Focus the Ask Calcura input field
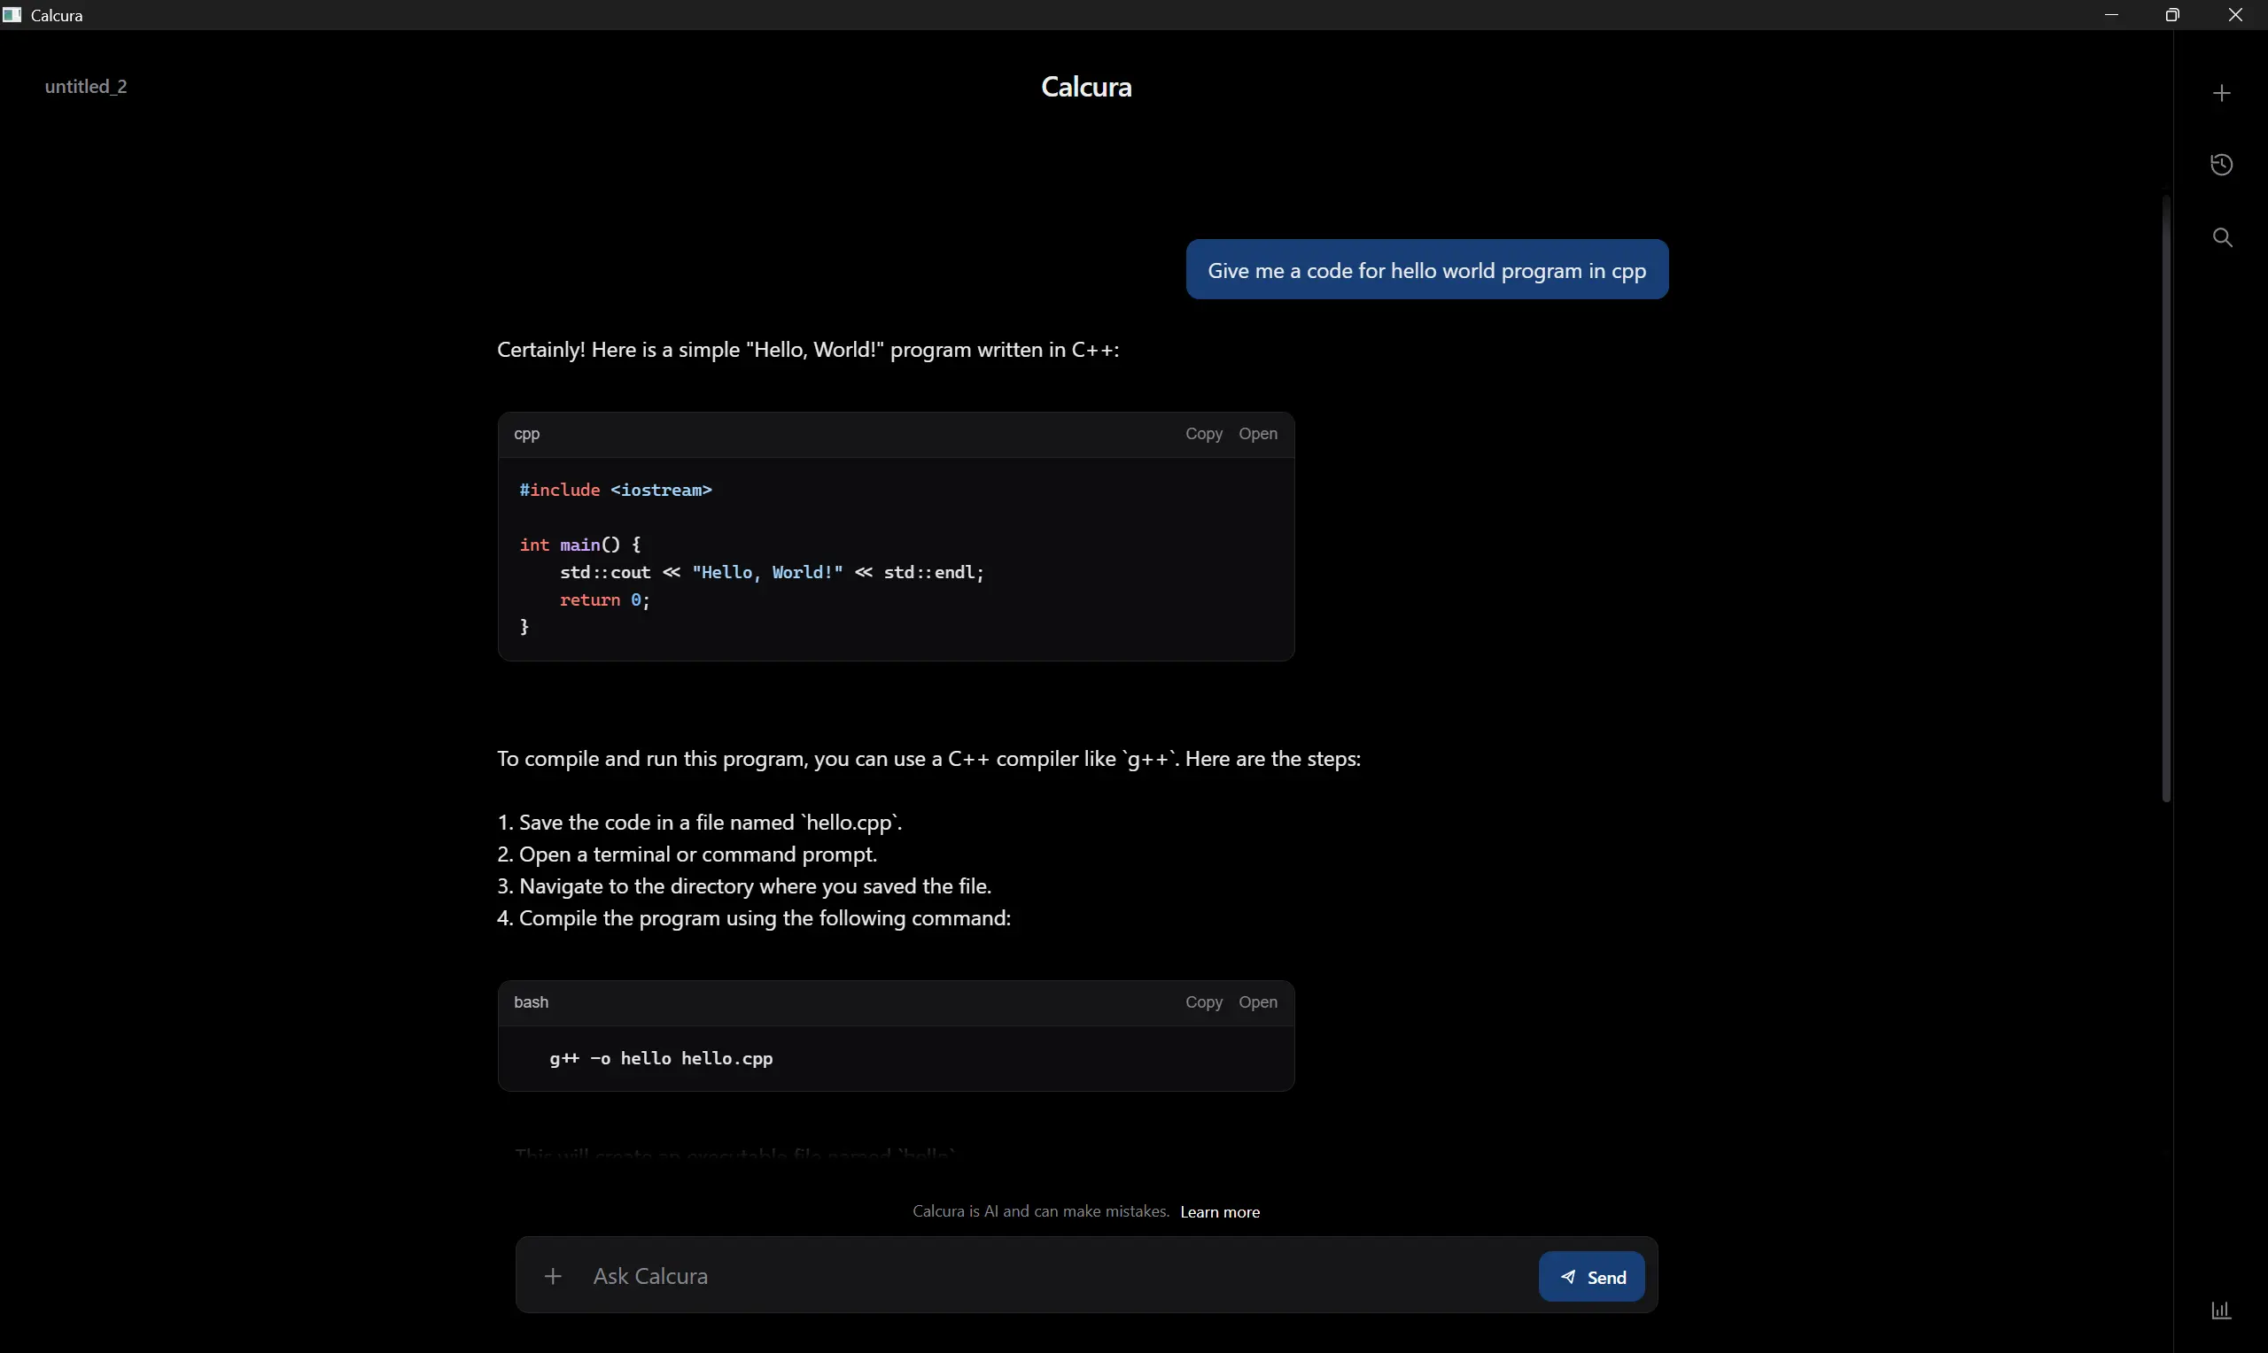The height and width of the screenshot is (1353, 2268). [1058, 1275]
